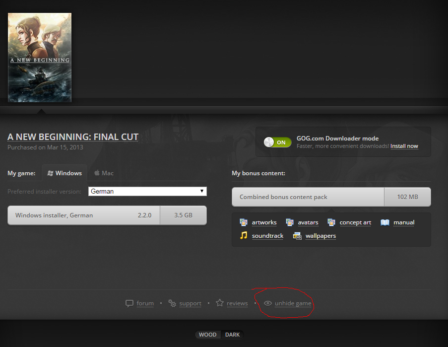The width and height of the screenshot is (448, 347).
Task: Switch to the WOOD theme
Action: (208, 335)
